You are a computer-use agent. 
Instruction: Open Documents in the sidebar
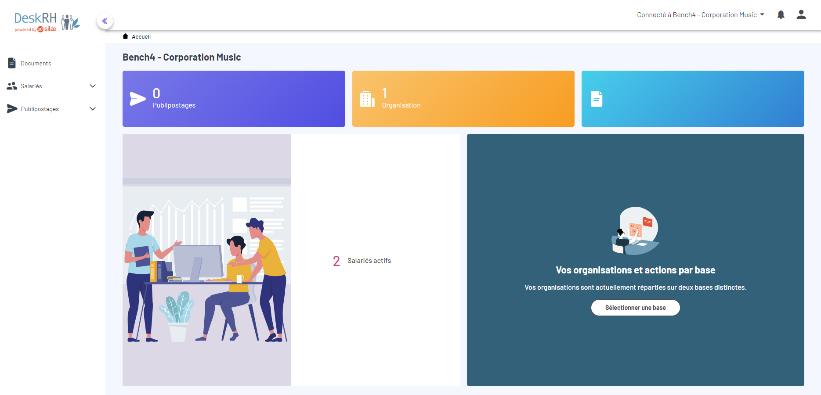click(36, 64)
